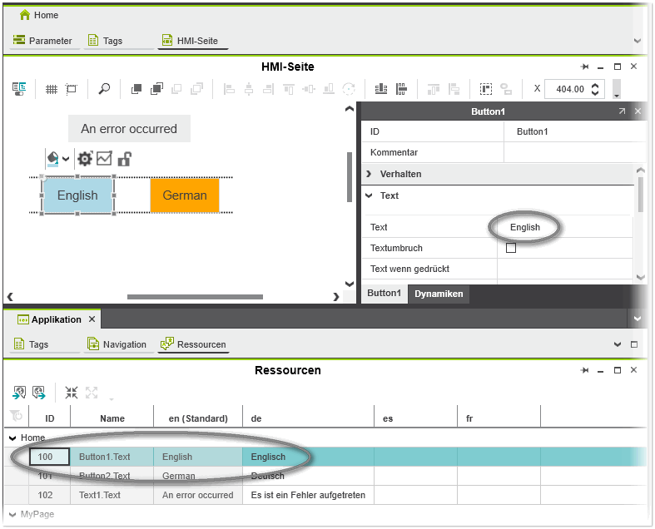Click the first import resources icon
Image resolution: width=655 pixels, height=529 pixels.
pos(19,393)
